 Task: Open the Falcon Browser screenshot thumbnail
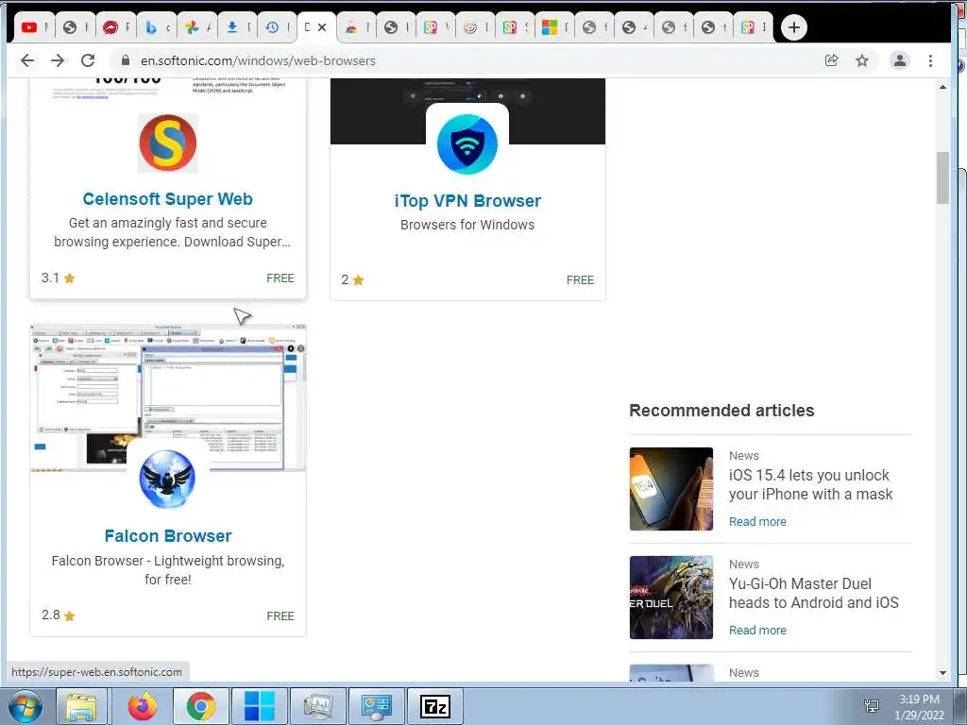click(168, 397)
